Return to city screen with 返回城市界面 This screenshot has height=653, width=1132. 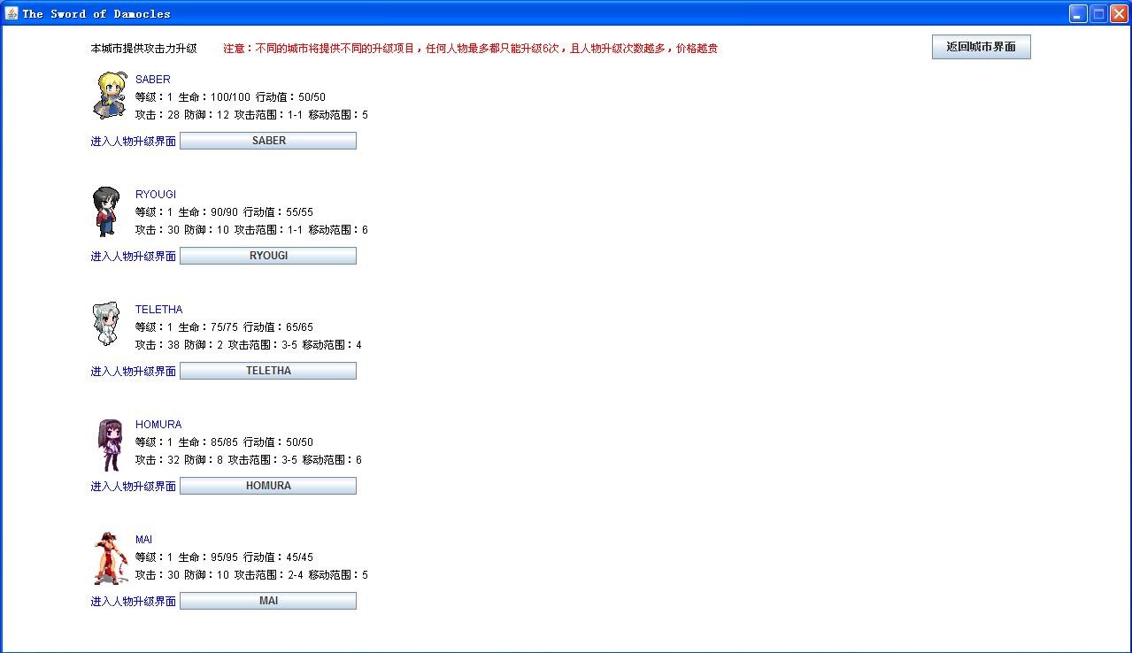tap(982, 47)
